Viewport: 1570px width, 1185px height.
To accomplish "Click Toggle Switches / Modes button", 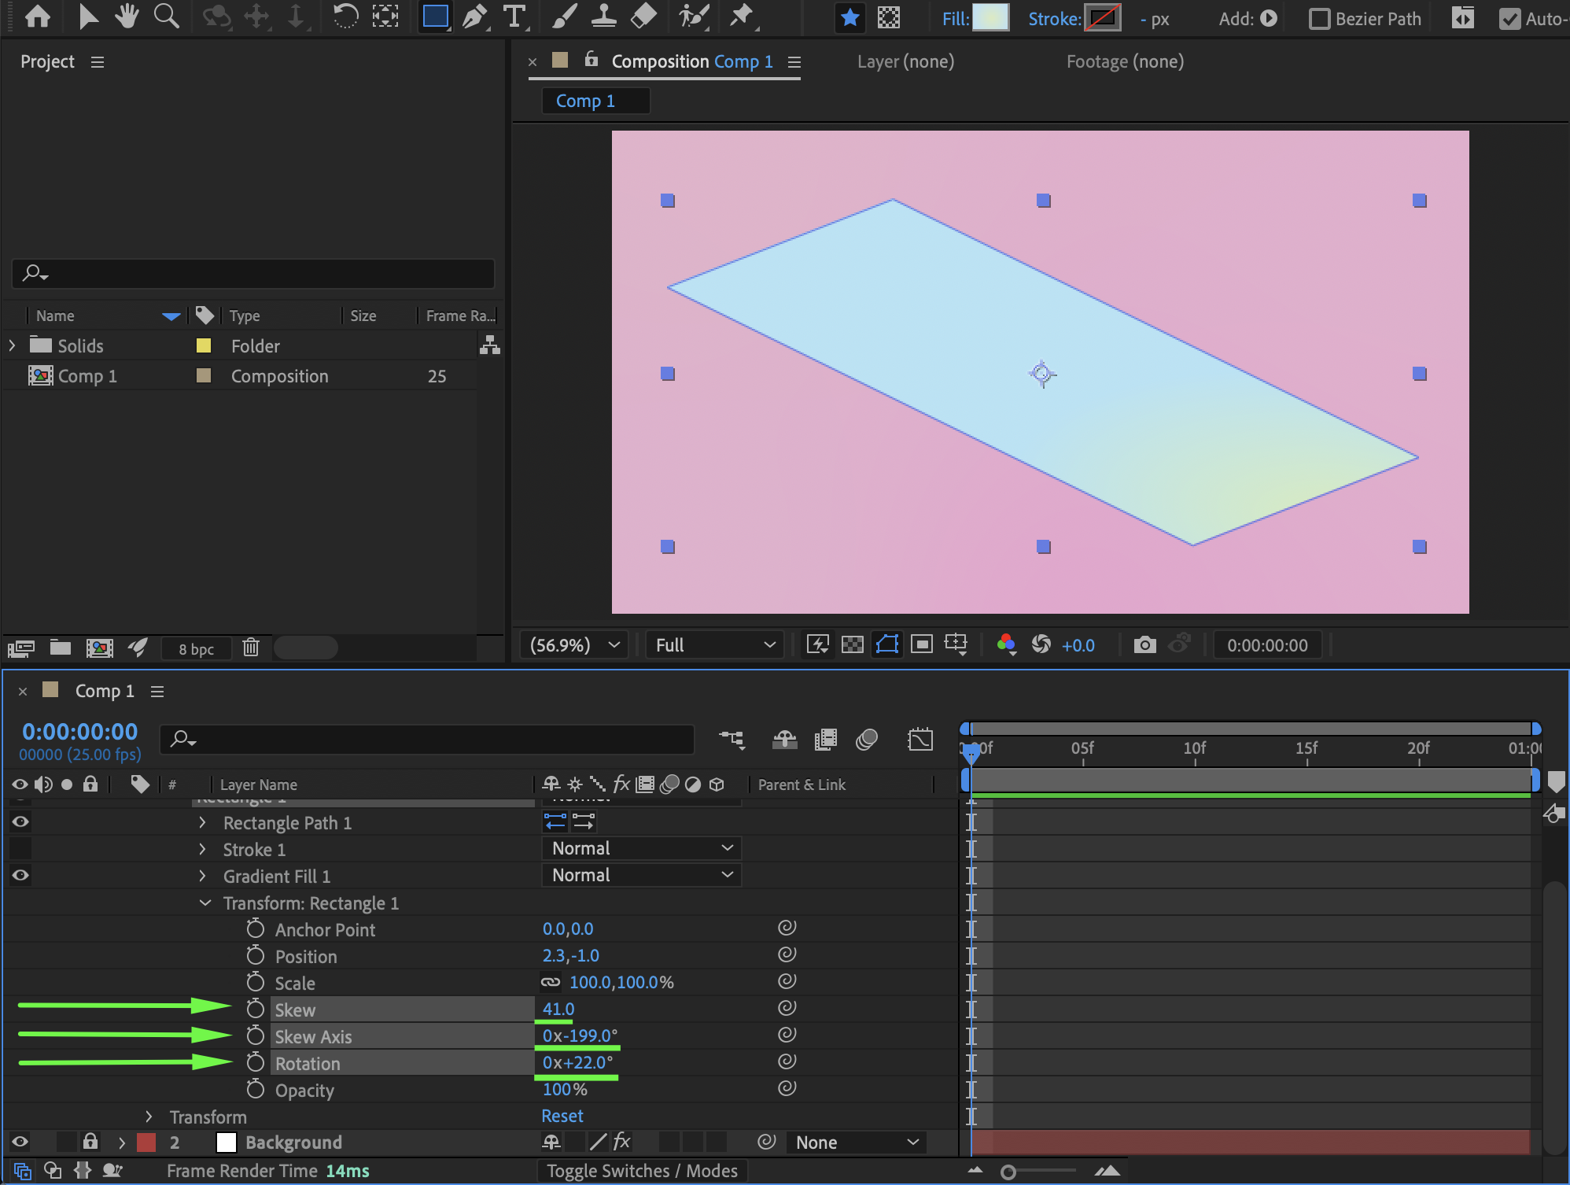I will click(x=642, y=1171).
